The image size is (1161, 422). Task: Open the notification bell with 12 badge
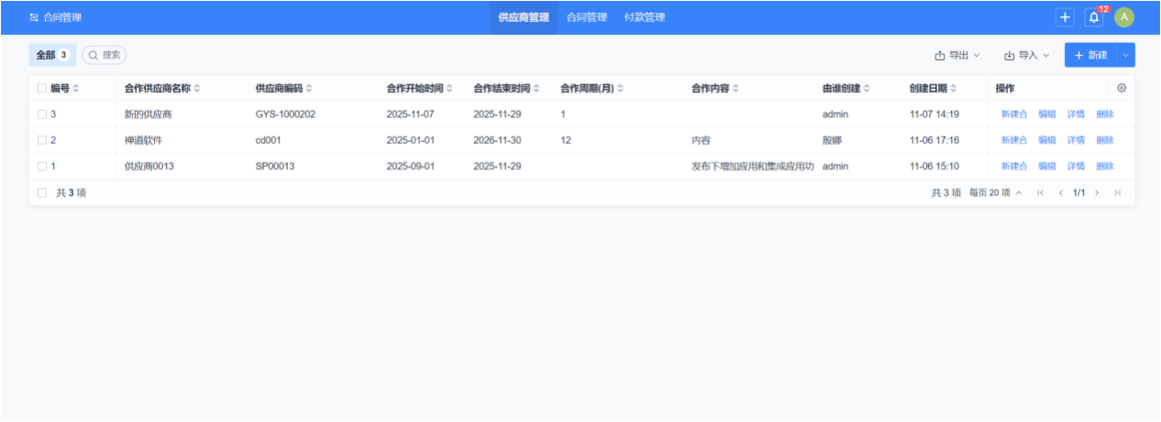tap(1093, 17)
